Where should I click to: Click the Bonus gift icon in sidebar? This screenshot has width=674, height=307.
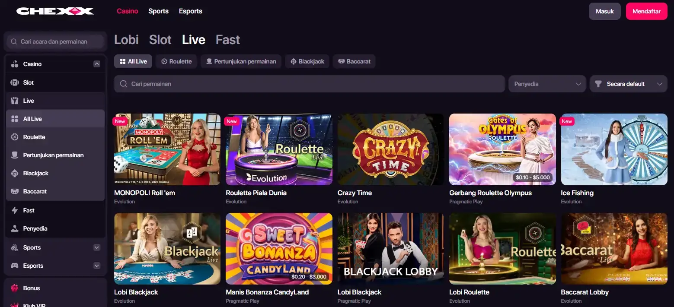15,288
